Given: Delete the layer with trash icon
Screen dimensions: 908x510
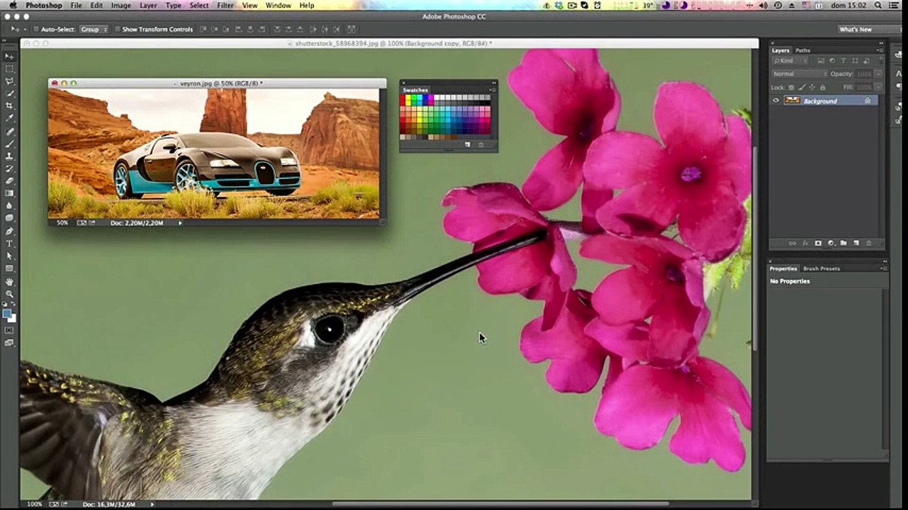Looking at the screenshot, I should tap(869, 243).
